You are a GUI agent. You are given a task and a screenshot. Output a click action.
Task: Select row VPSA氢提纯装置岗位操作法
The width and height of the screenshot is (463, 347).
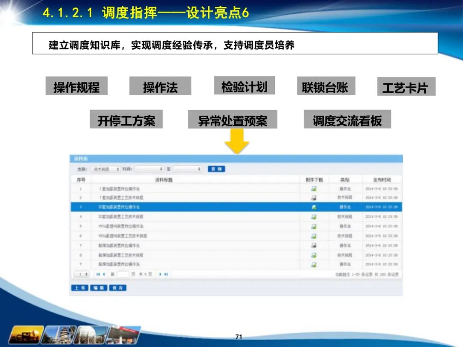tap(236, 226)
